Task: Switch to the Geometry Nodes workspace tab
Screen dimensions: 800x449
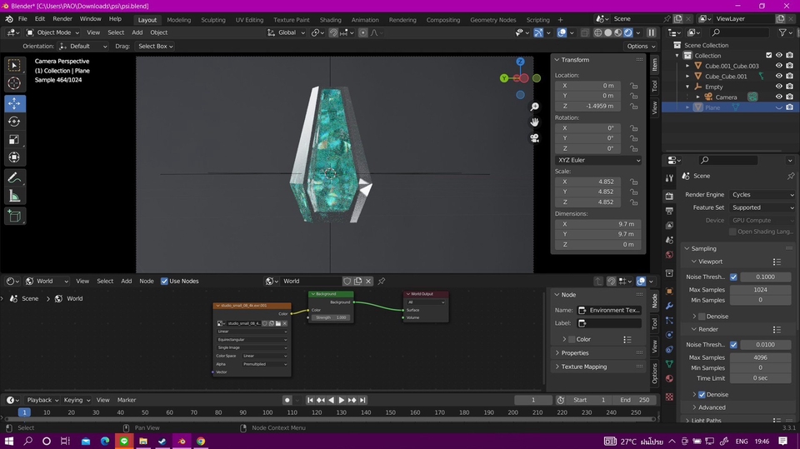Action: tap(492, 20)
